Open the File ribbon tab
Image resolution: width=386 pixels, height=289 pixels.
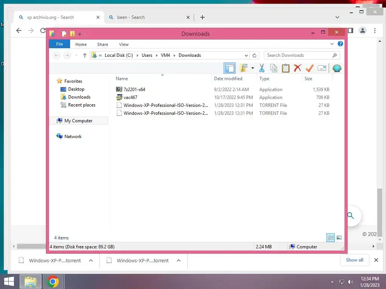pos(60,44)
